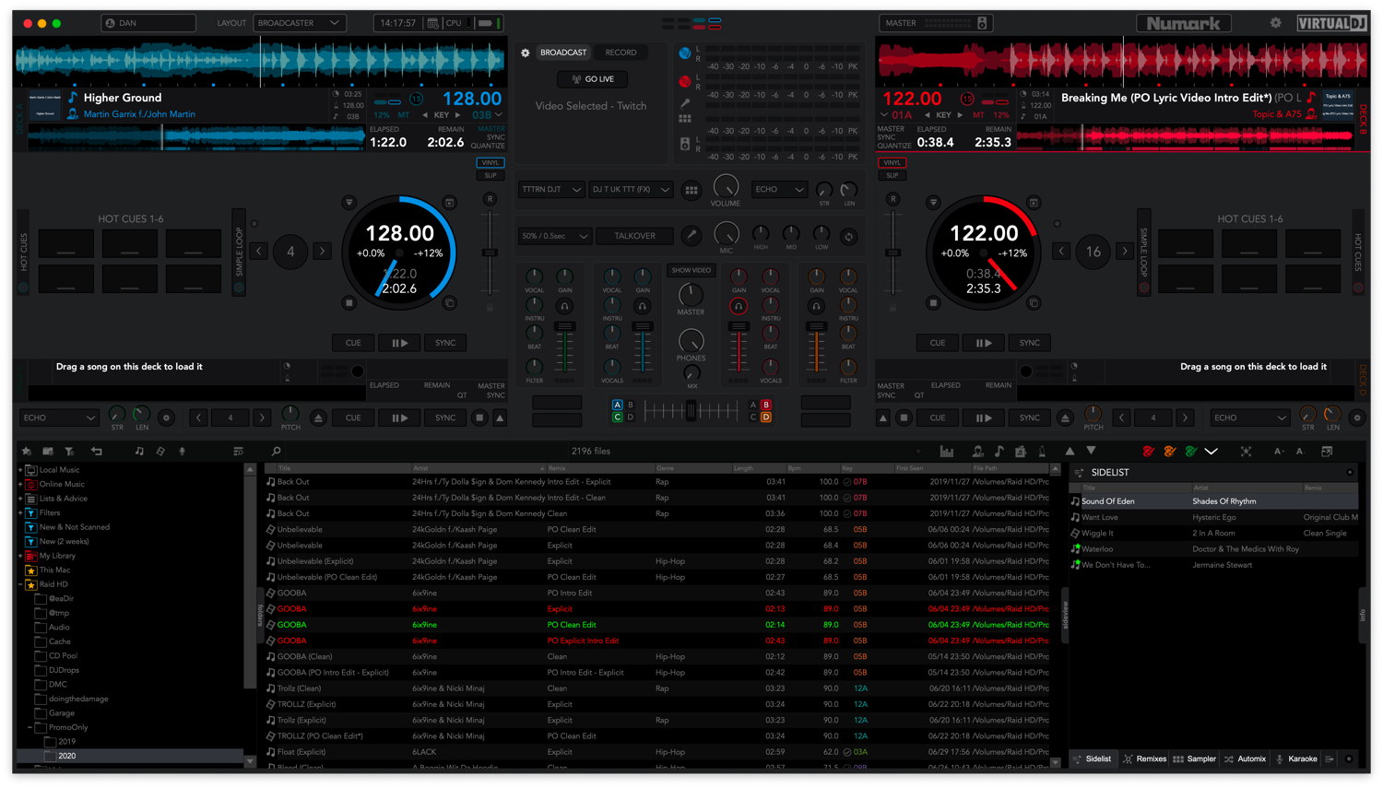This screenshot has height=788, width=1383.
Task: Click the sampler pads grid button near Volume
Action: (x=691, y=190)
